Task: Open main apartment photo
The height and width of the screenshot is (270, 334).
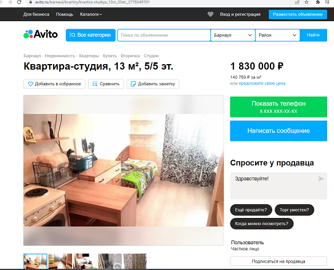Action: [124, 170]
